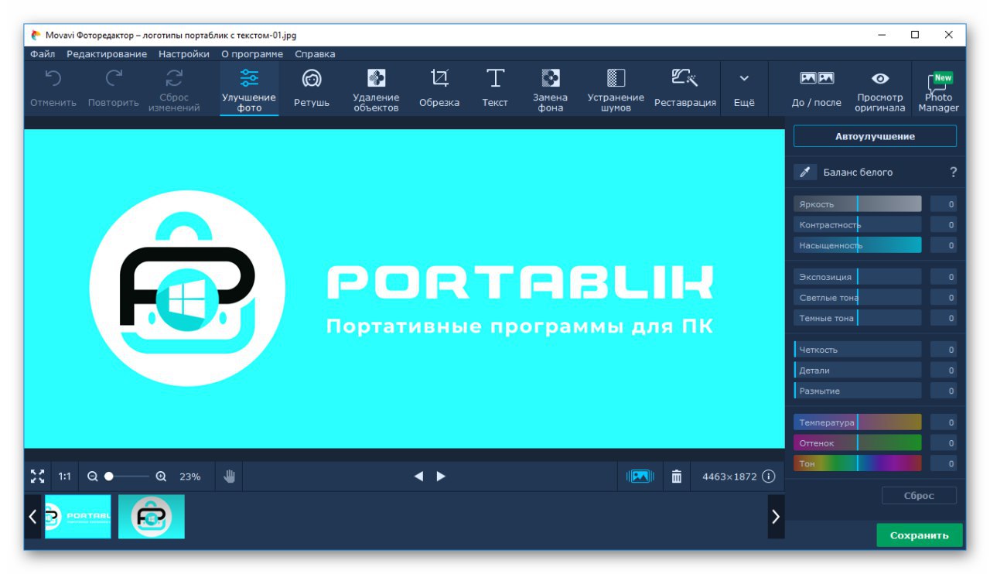
Task: Show original with Просмотр оригинала eye
Action: pyautogui.click(x=880, y=89)
